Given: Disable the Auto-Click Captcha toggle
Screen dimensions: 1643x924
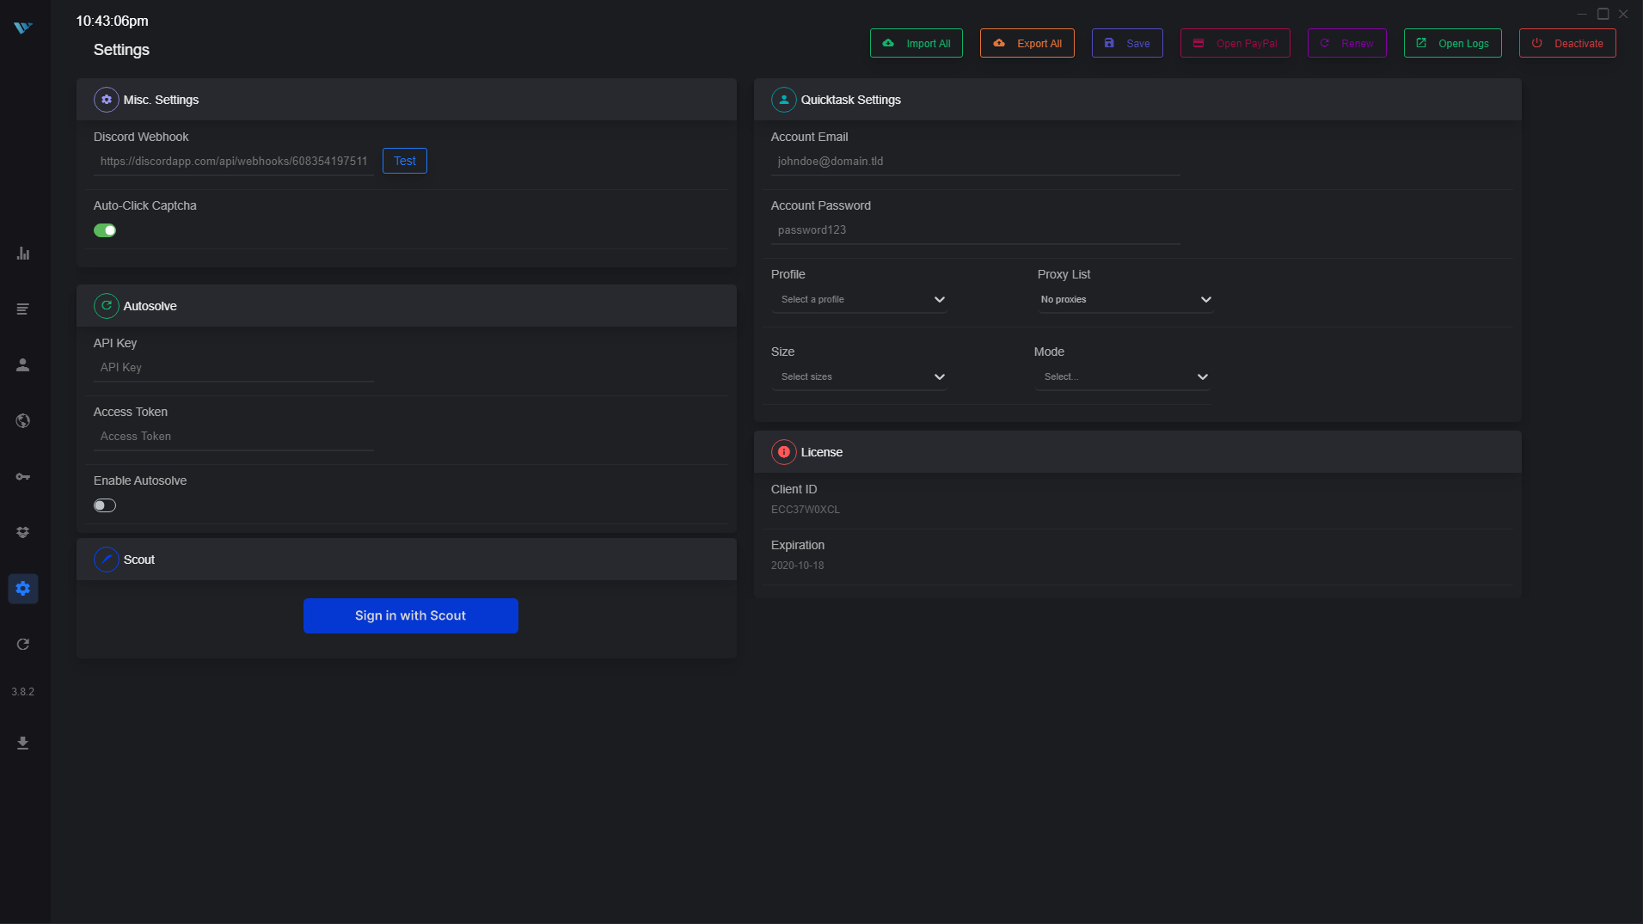Looking at the screenshot, I should tap(105, 230).
